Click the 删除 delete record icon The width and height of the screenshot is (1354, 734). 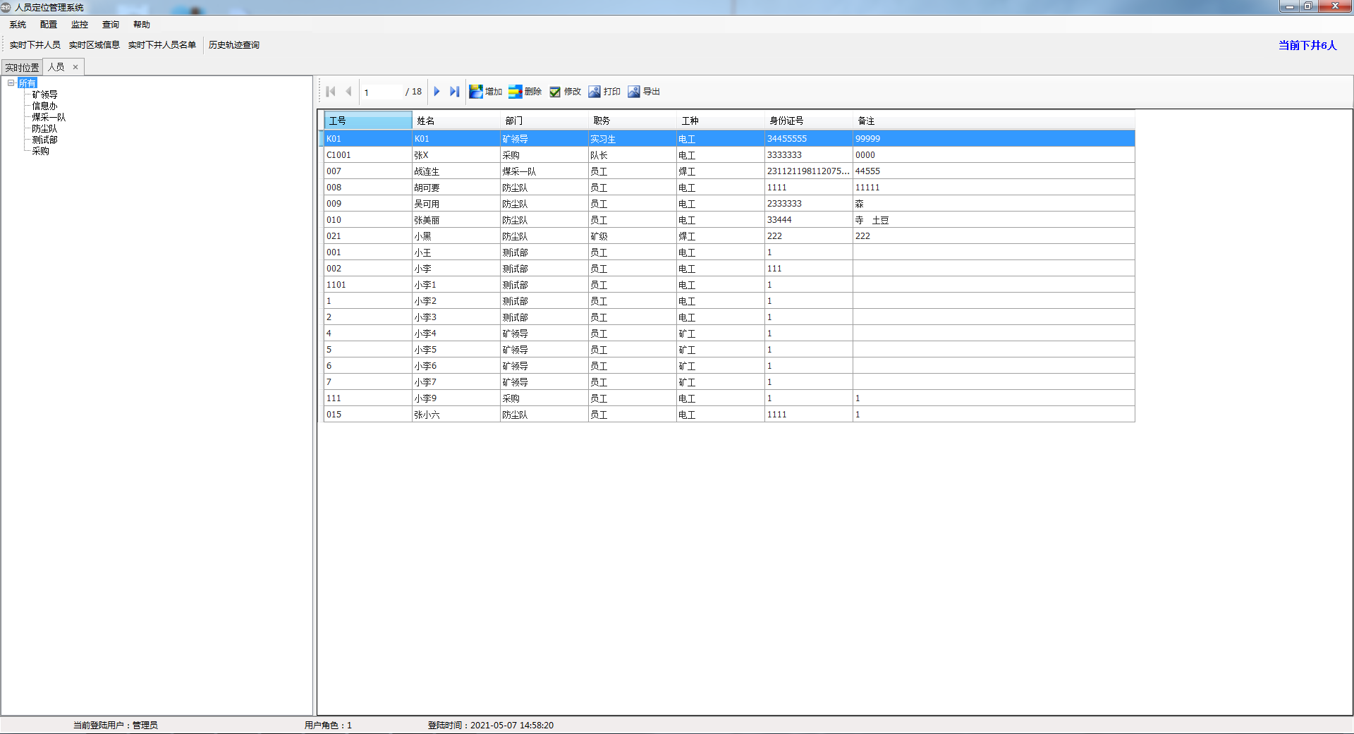pos(516,92)
